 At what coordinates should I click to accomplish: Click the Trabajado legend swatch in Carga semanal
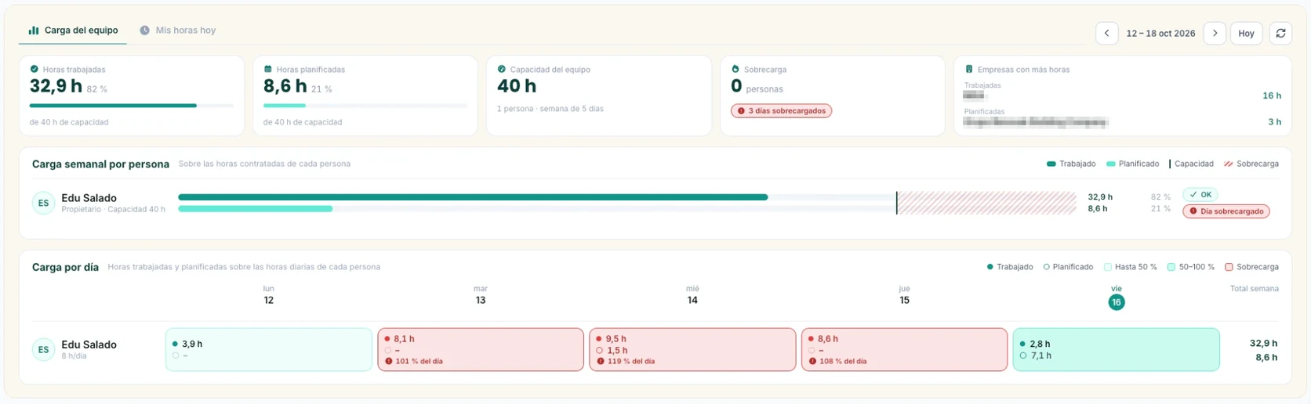[1051, 164]
